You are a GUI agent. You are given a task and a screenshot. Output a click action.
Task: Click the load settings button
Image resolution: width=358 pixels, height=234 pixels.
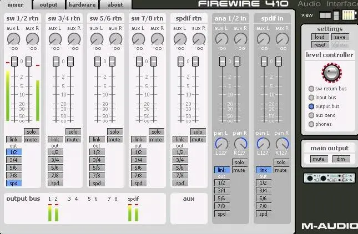click(320, 37)
